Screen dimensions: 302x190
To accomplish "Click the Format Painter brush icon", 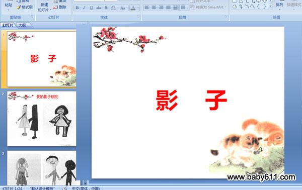I will click(18, 8).
